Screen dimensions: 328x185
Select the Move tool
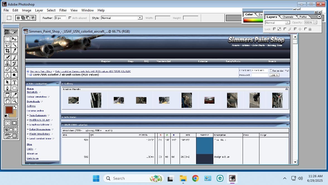coord(15,39)
